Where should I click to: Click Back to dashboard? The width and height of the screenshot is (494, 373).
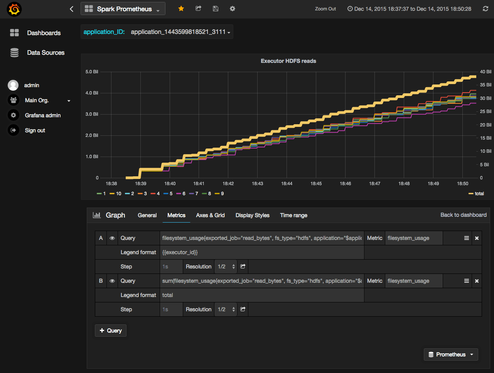tap(463, 215)
